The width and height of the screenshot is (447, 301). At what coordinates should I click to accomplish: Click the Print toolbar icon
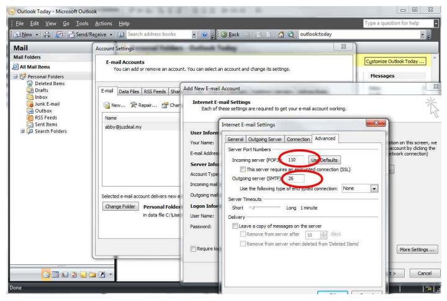click(x=47, y=35)
